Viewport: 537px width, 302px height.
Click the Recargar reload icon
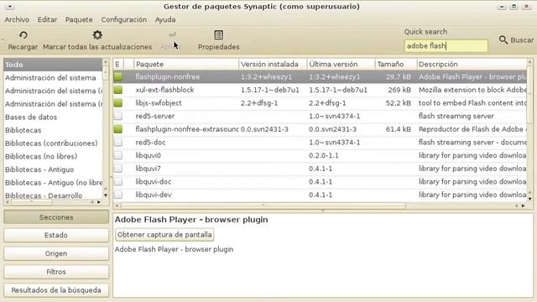coord(23,35)
